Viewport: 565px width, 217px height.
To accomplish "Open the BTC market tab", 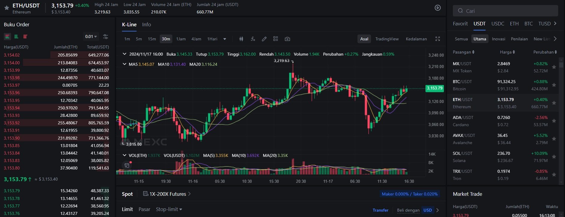I will point(529,24).
